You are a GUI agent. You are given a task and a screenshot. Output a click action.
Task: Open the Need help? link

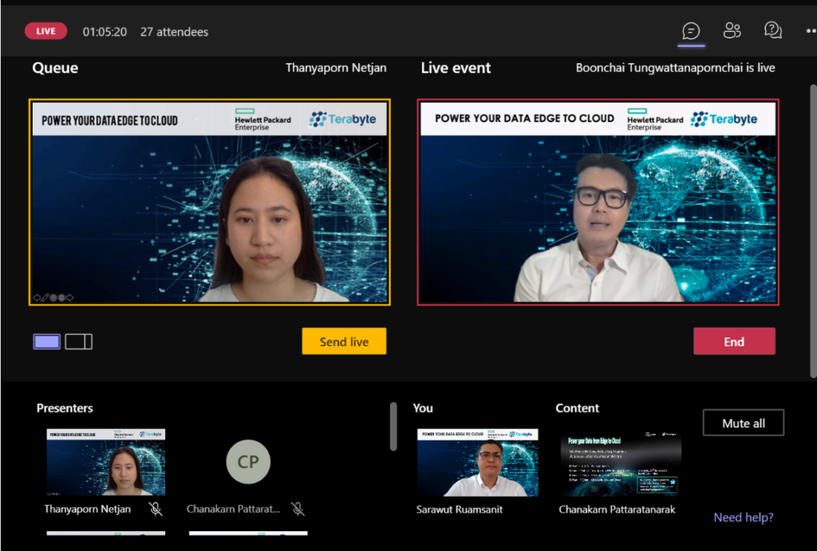tap(743, 518)
